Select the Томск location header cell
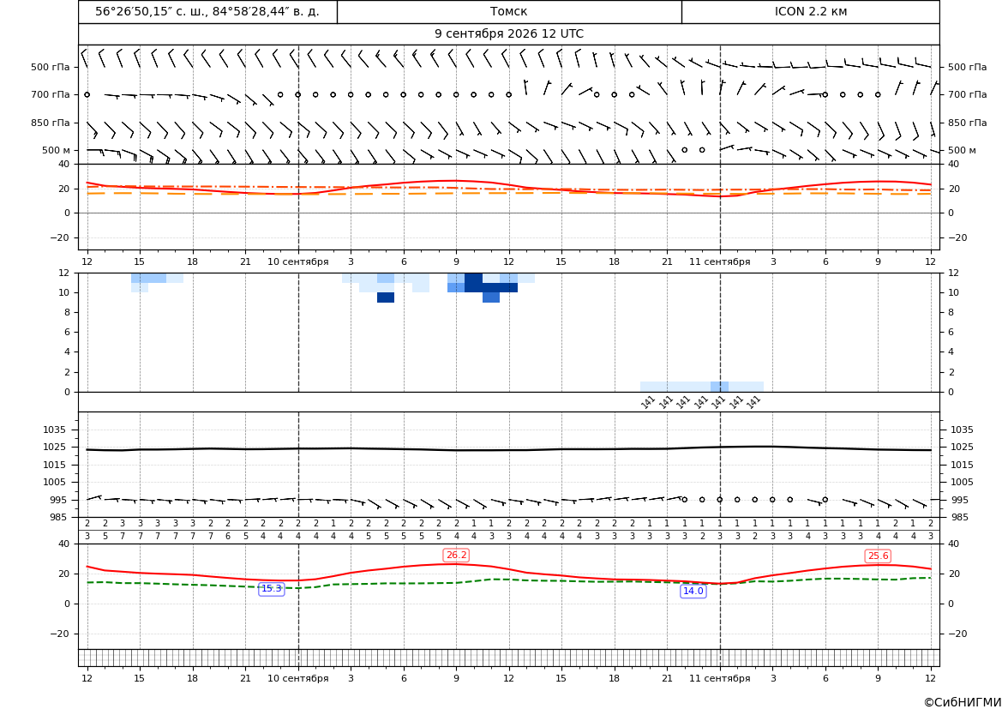 [508, 11]
